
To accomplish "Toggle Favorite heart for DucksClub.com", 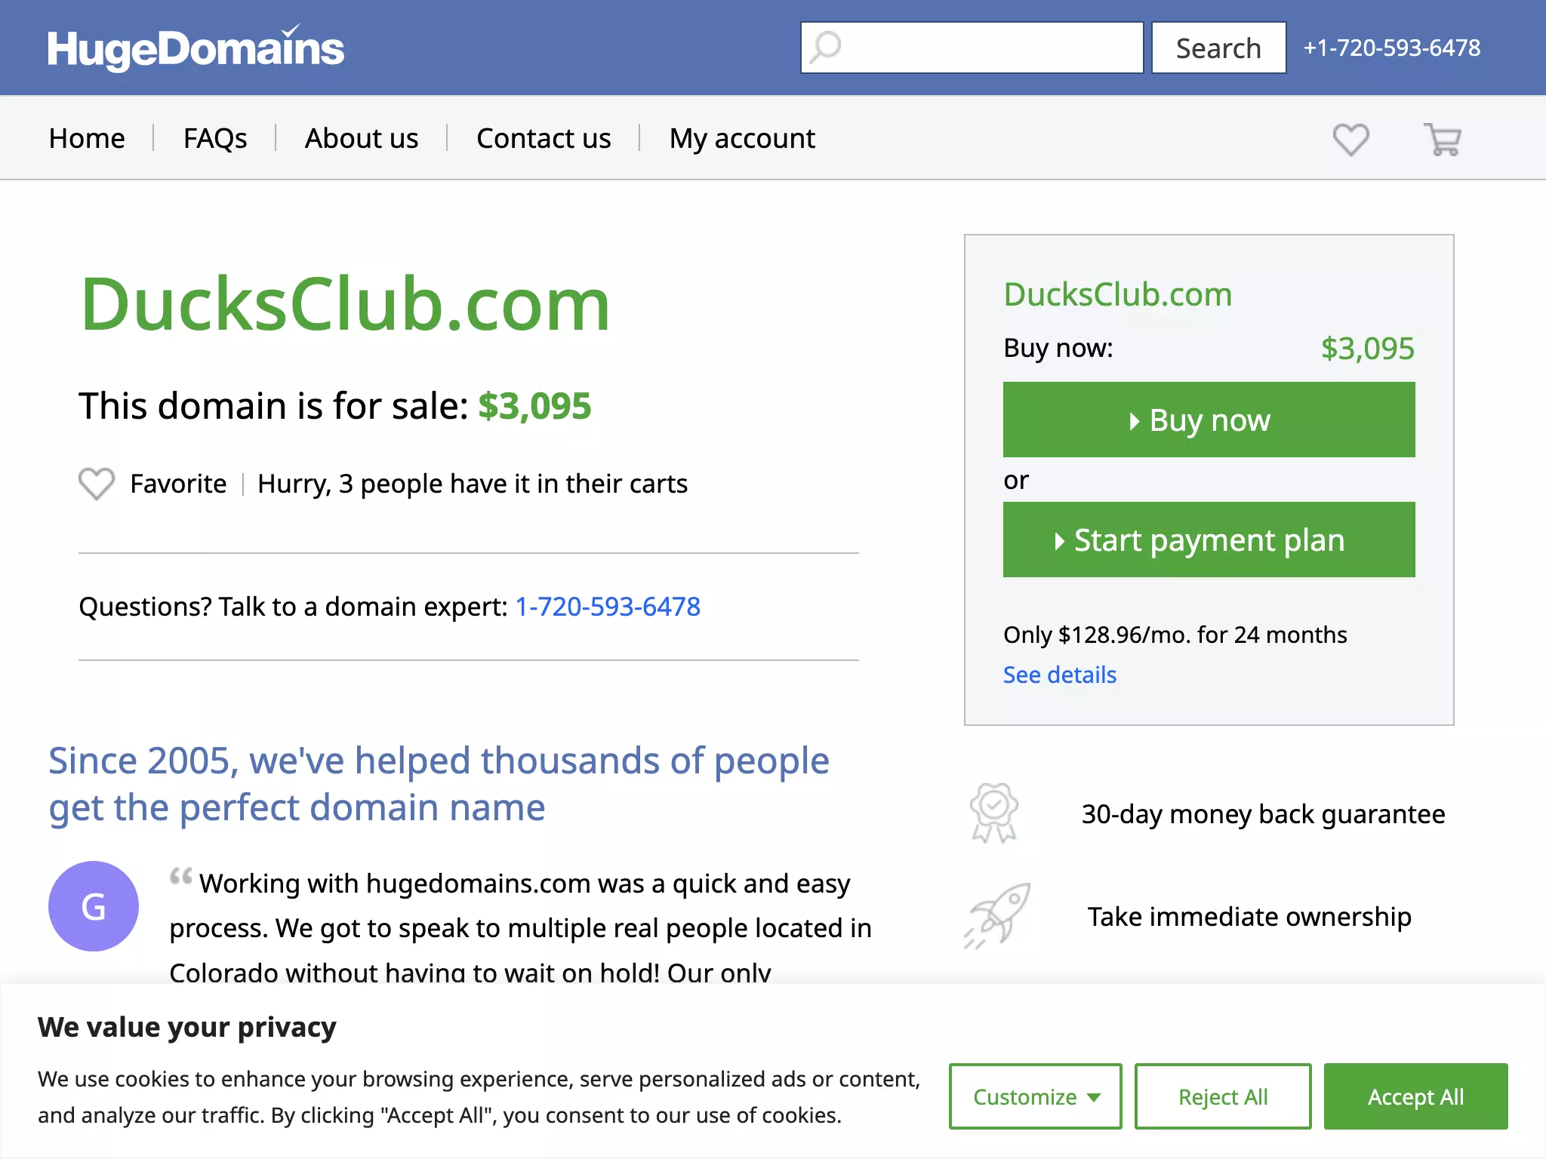I will (x=97, y=484).
